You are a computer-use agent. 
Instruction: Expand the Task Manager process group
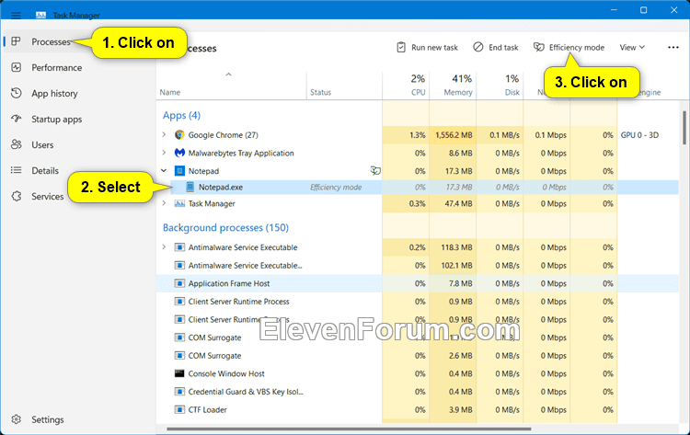[x=164, y=203]
